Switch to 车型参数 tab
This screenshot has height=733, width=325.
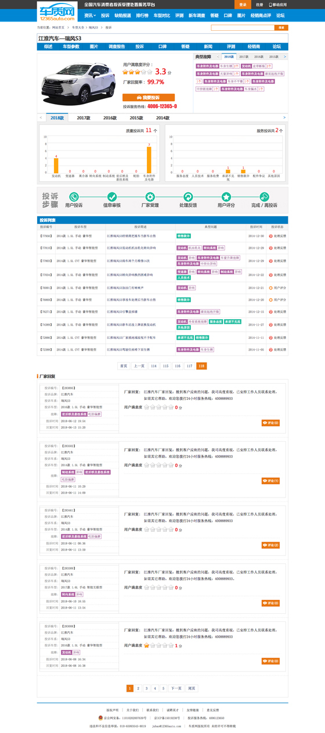click(71, 47)
